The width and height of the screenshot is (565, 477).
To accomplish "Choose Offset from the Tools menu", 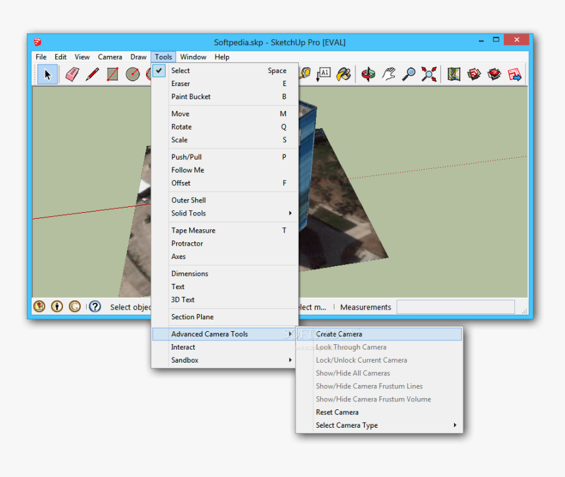I will [225, 183].
